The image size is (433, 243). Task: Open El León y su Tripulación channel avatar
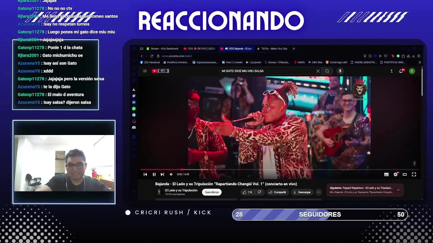click(159, 192)
